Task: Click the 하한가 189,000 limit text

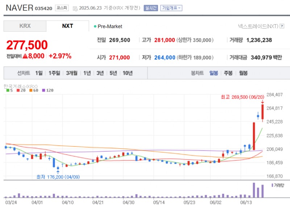Action: [195, 57]
